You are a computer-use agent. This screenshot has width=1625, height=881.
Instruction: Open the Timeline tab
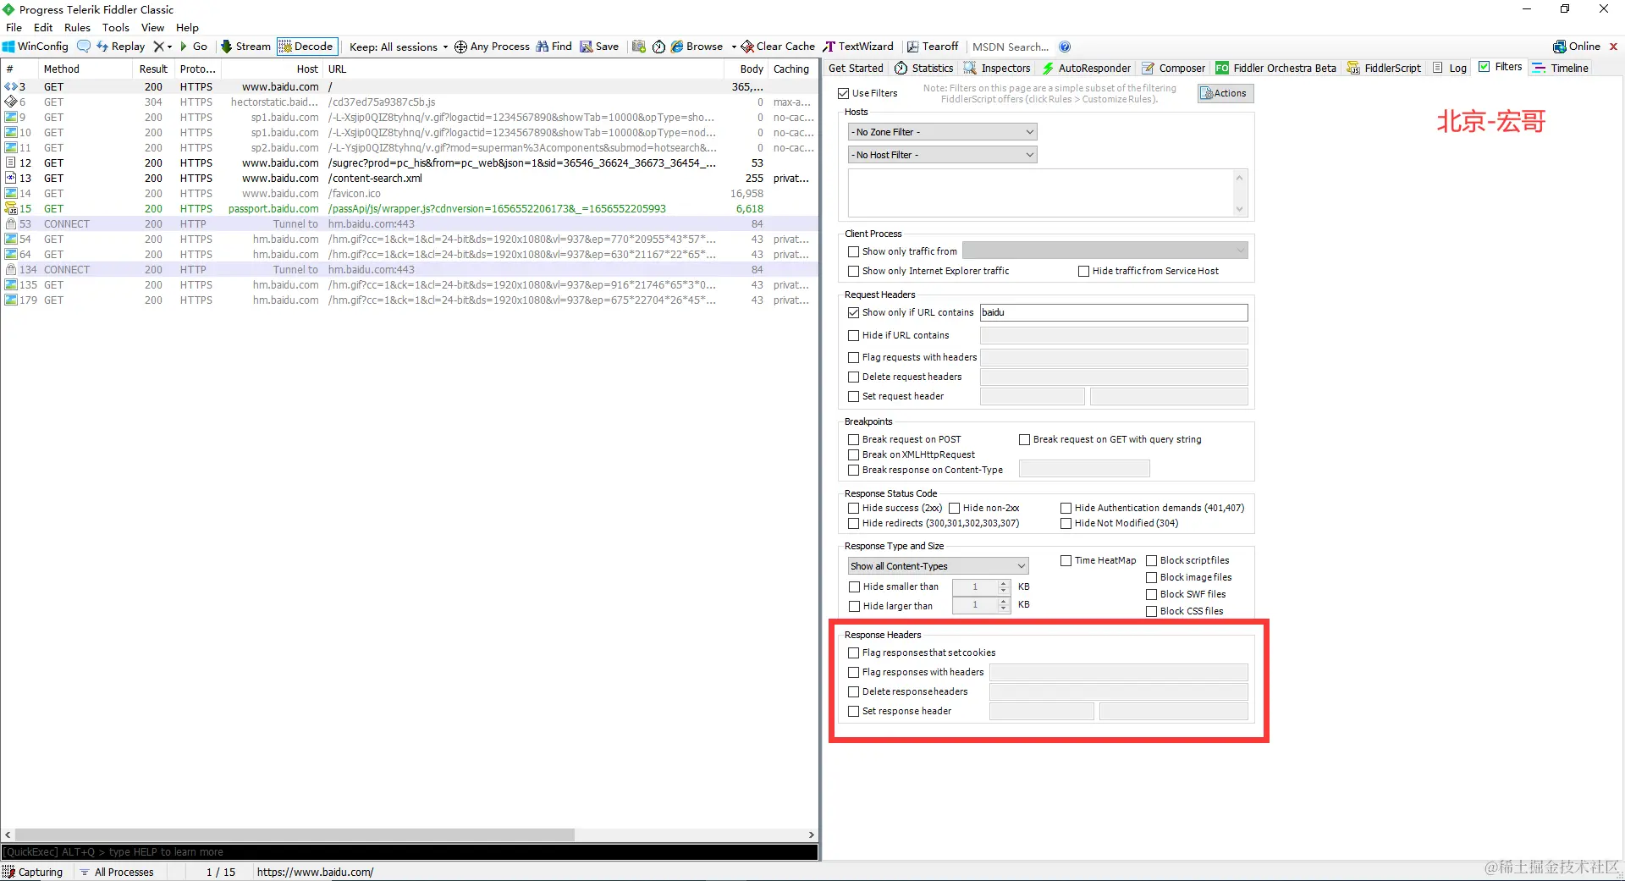pyautogui.click(x=1561, y=68)
